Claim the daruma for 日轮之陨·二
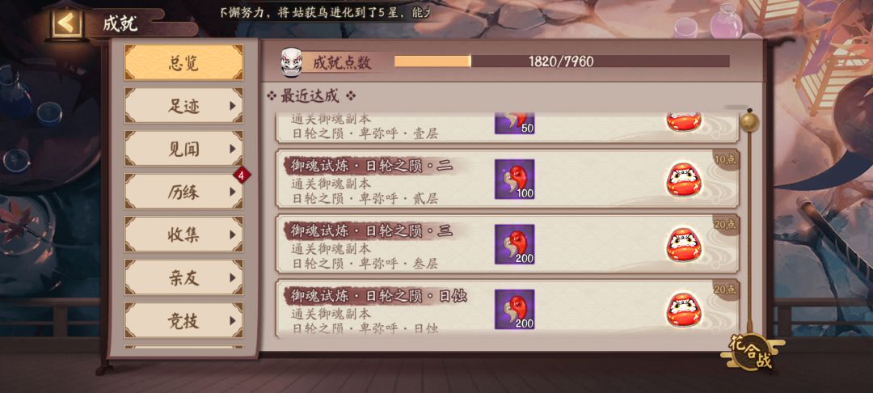The width and height of the screenshot is (873, 393). 684,180
